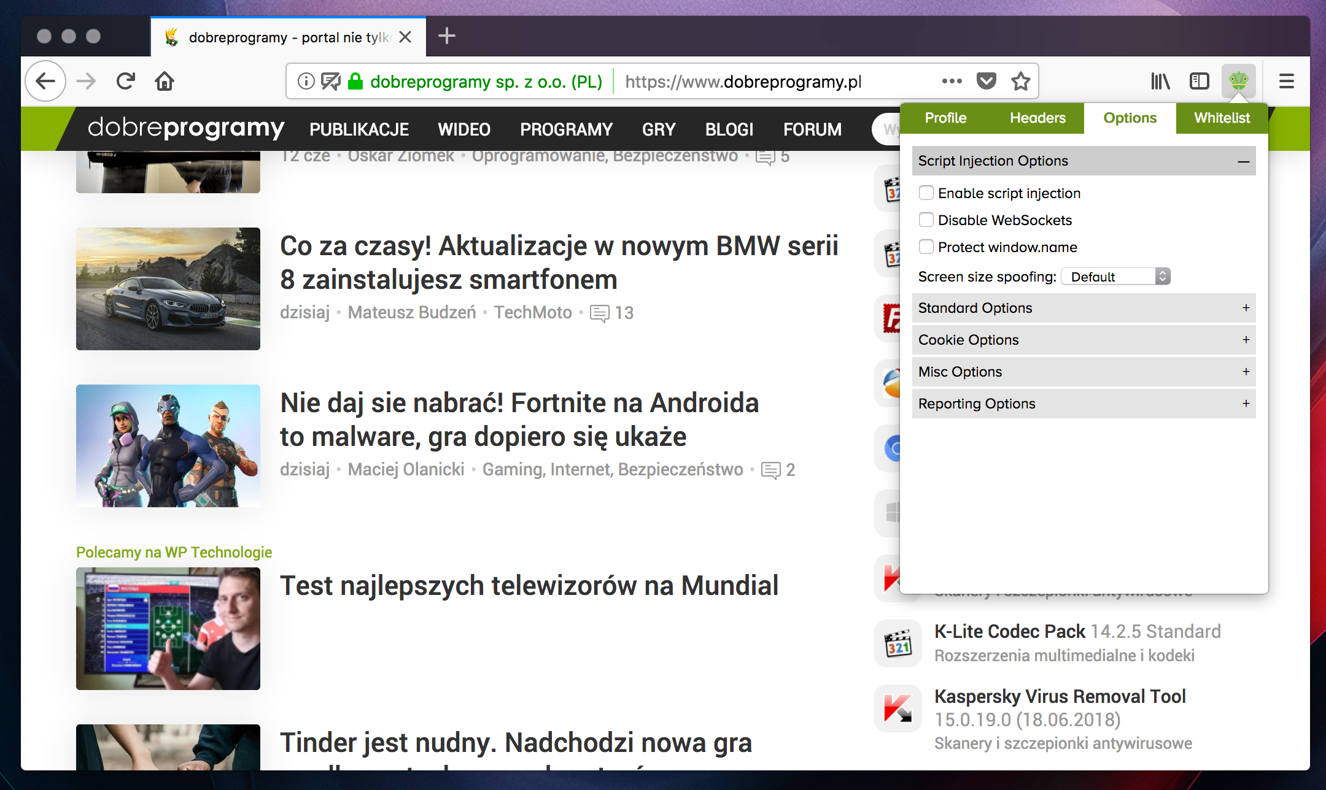Click the Gaming, Internet, Bezpieczeństwo categories

point(613,470)
